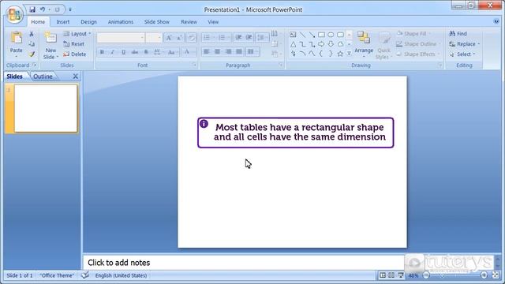Toggle Justify text alignment
Image resolution: width=505 pixels, height=284 pixels.
tap(239, 51)
